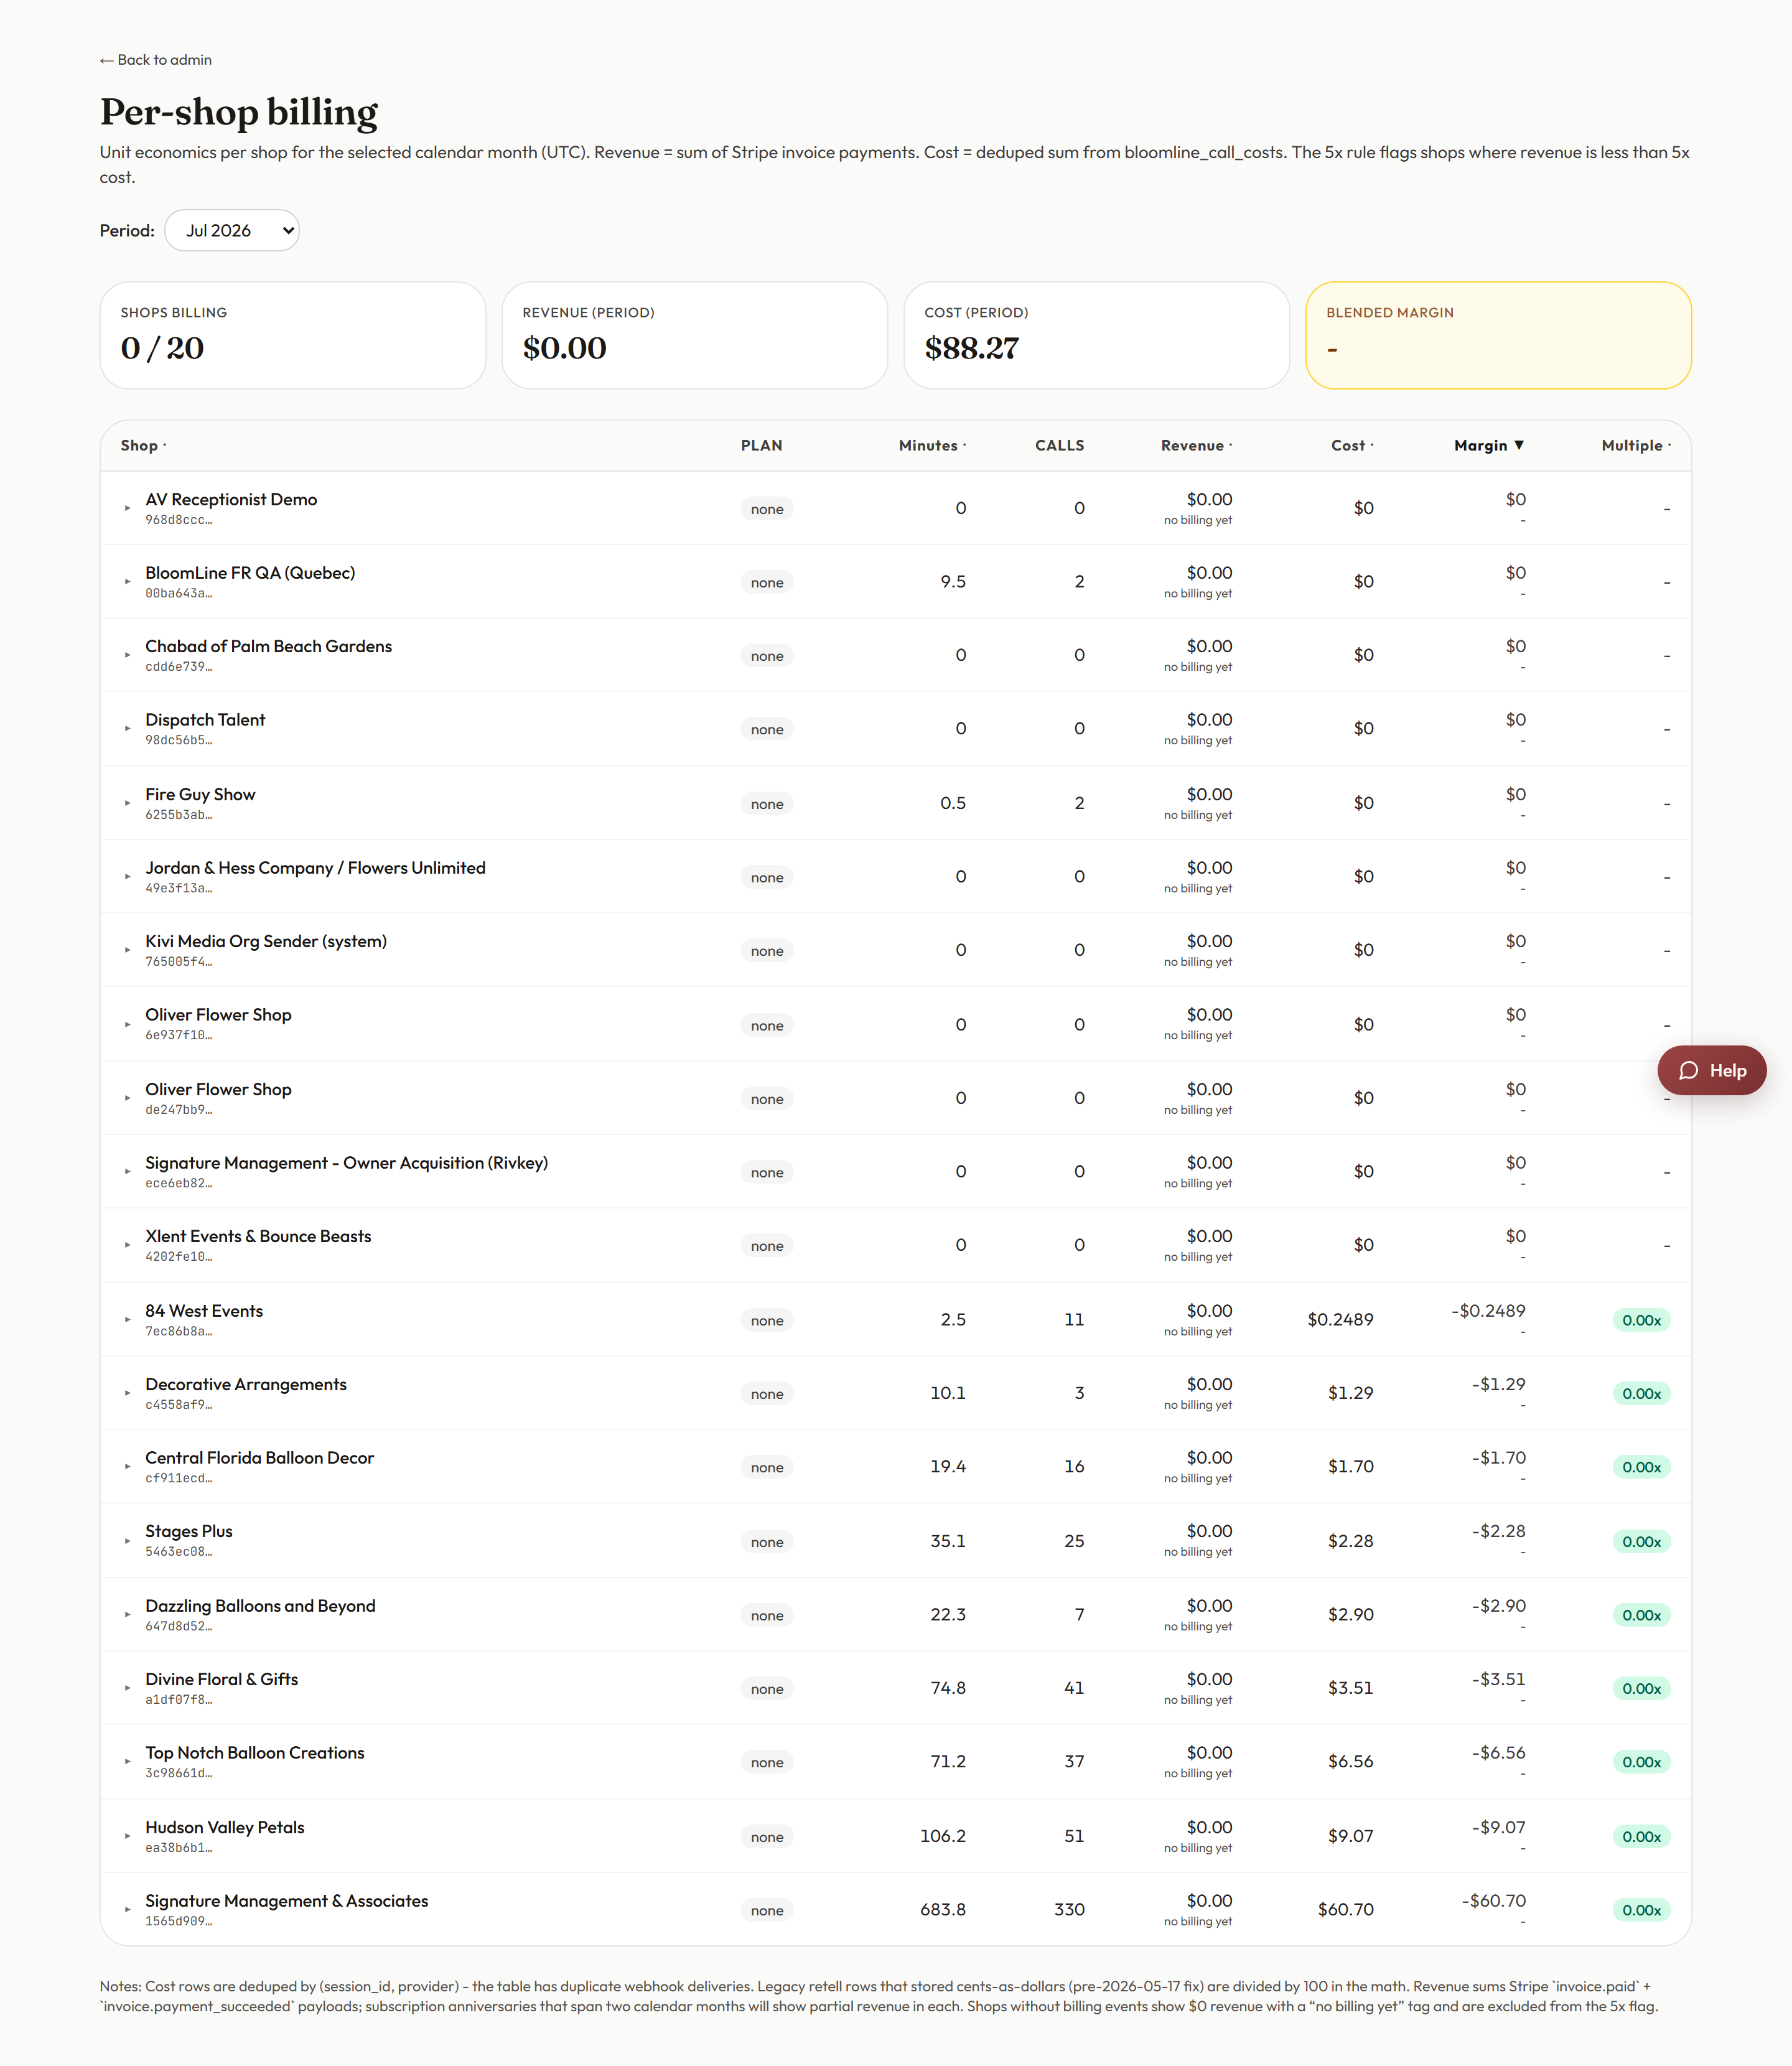Click the Shops Billing summary card
The width and height of the screenshot is (1792, 2066).
tap(293, 335)
